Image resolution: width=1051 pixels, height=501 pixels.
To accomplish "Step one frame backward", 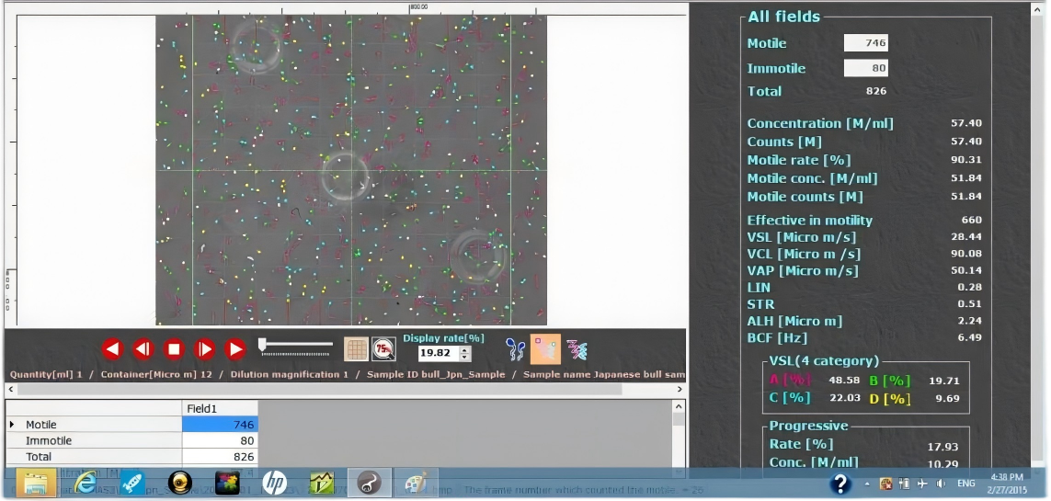I will (143, 349).
